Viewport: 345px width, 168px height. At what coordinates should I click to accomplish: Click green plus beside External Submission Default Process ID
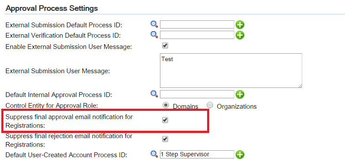pyautogui.click(x=240, y=25)
